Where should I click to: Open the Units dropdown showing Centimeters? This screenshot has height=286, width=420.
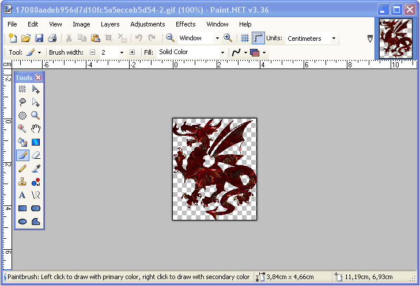pos(311,38)
